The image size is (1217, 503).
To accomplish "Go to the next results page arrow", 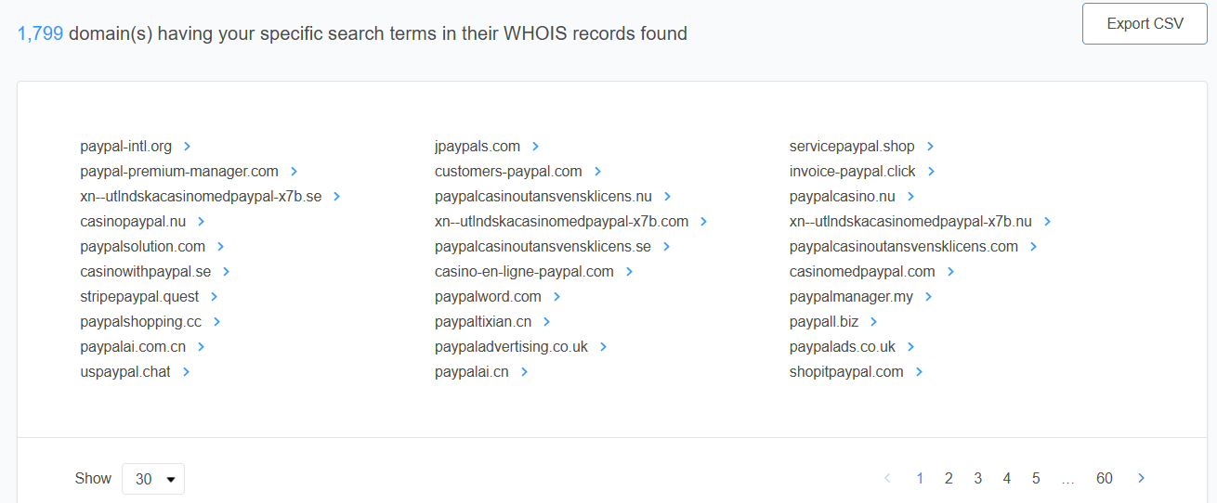I will 1141,479.
